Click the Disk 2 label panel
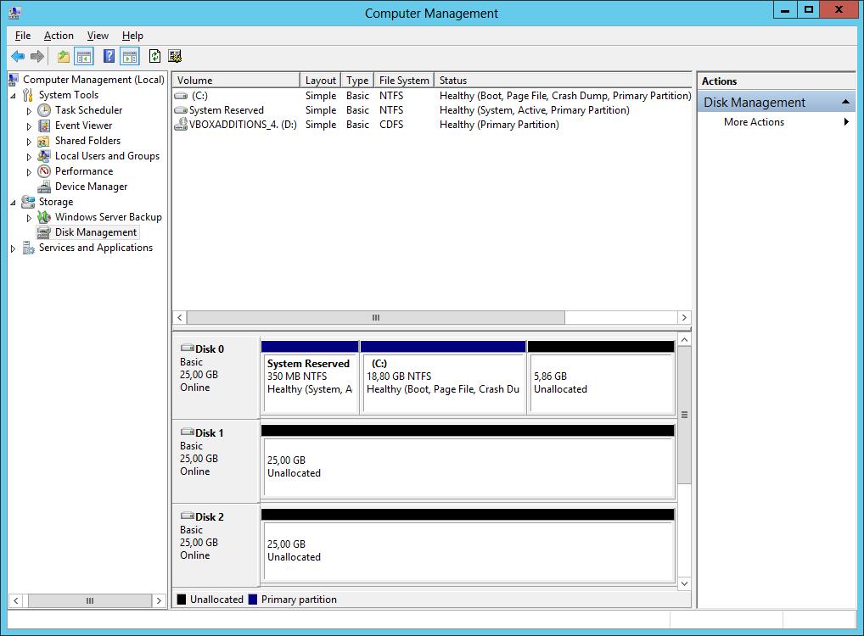Image resolution: width=864 pixels, height=636 pixels. click(216, 545)
